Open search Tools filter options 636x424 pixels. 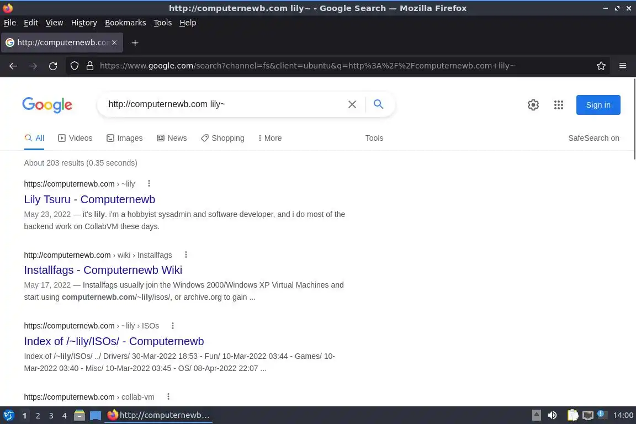point(374,138)
